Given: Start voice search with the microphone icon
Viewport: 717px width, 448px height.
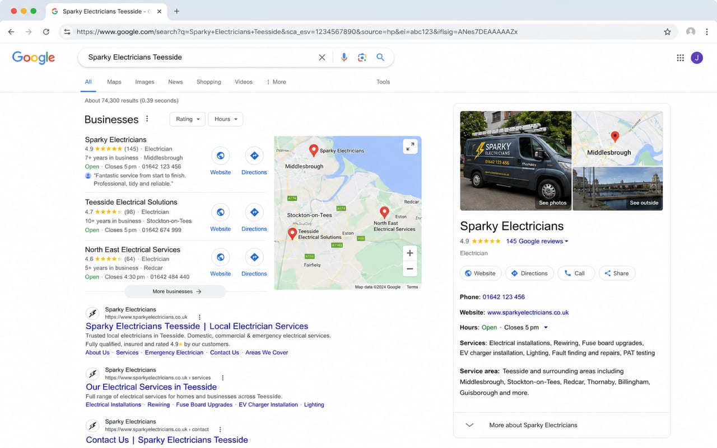Looking at the screenshot, I should click(344, 57).
